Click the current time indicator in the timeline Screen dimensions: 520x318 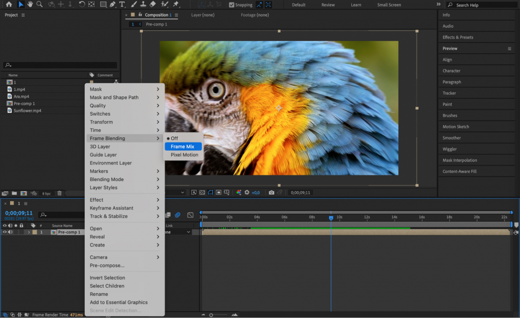point(331,218)
